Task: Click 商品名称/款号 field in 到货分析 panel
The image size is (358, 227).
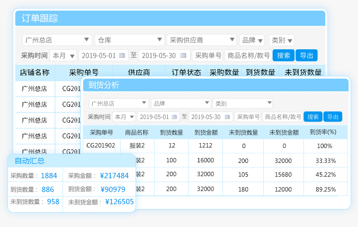Action: tap(282, 117)
